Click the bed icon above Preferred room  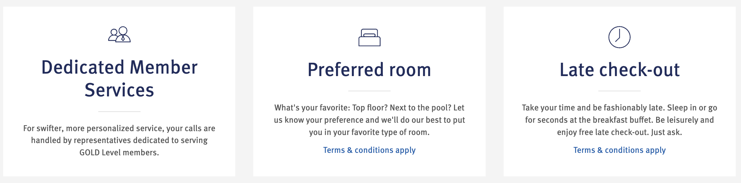click(369, 38)
